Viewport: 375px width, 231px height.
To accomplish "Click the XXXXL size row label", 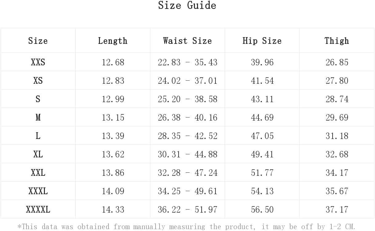I will click(38, 210).
